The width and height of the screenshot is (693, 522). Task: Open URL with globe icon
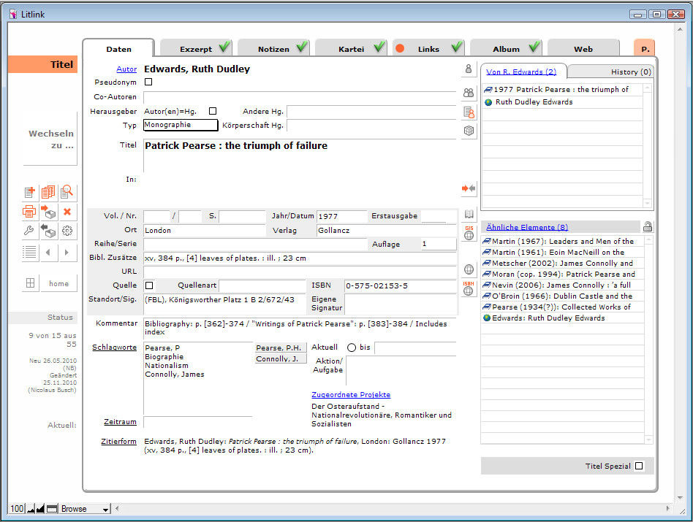469,269
